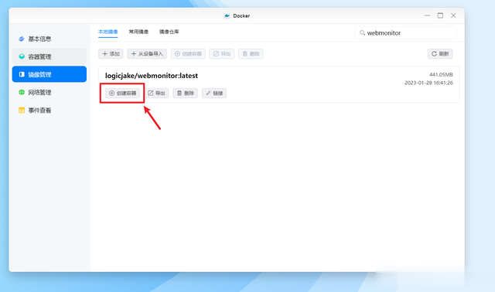Viewport: 495px width, 292px height.
Task: Open the 基本信息 sidebar section
Action: coord(49,39)
